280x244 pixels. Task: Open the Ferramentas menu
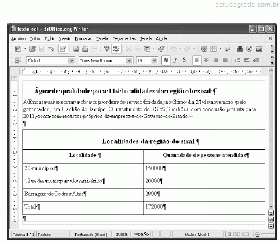[124, 38]
